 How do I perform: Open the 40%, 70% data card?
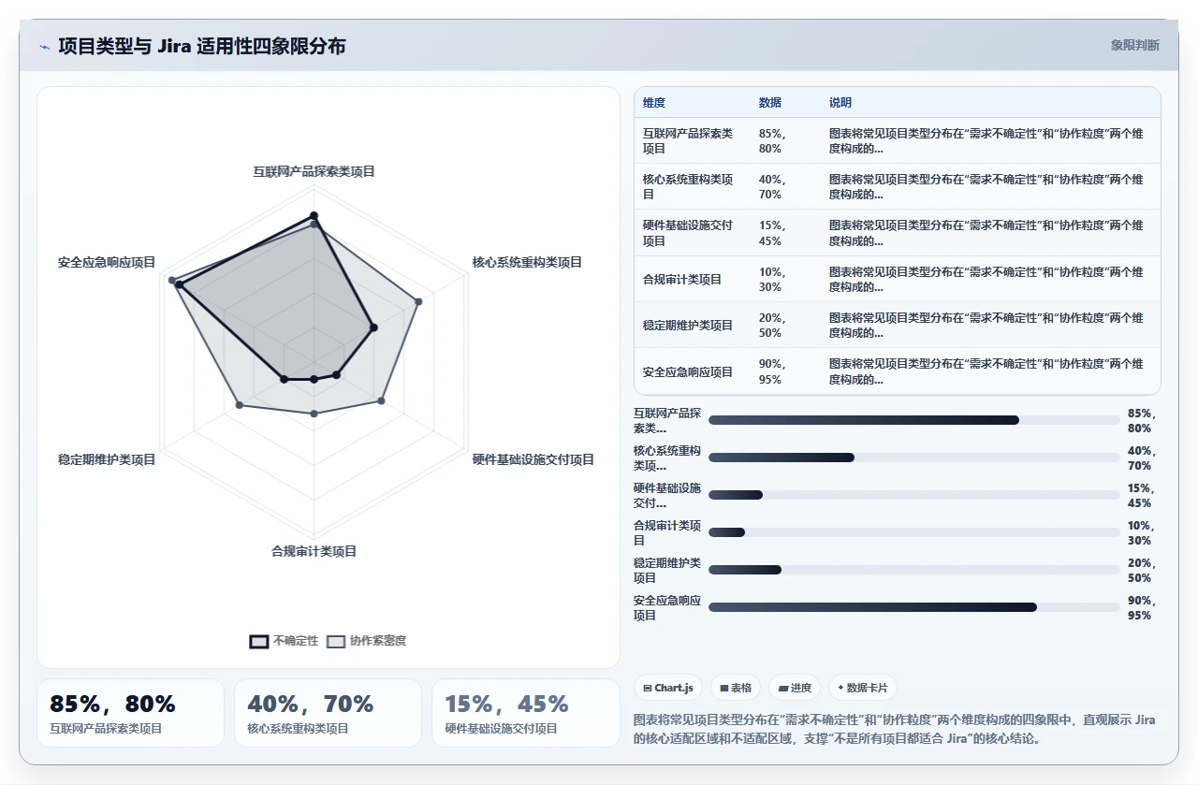pos(329,713)
